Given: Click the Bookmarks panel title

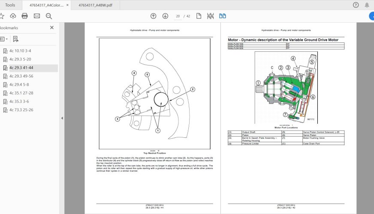Looking at the screenshot, I should point(9,28).
